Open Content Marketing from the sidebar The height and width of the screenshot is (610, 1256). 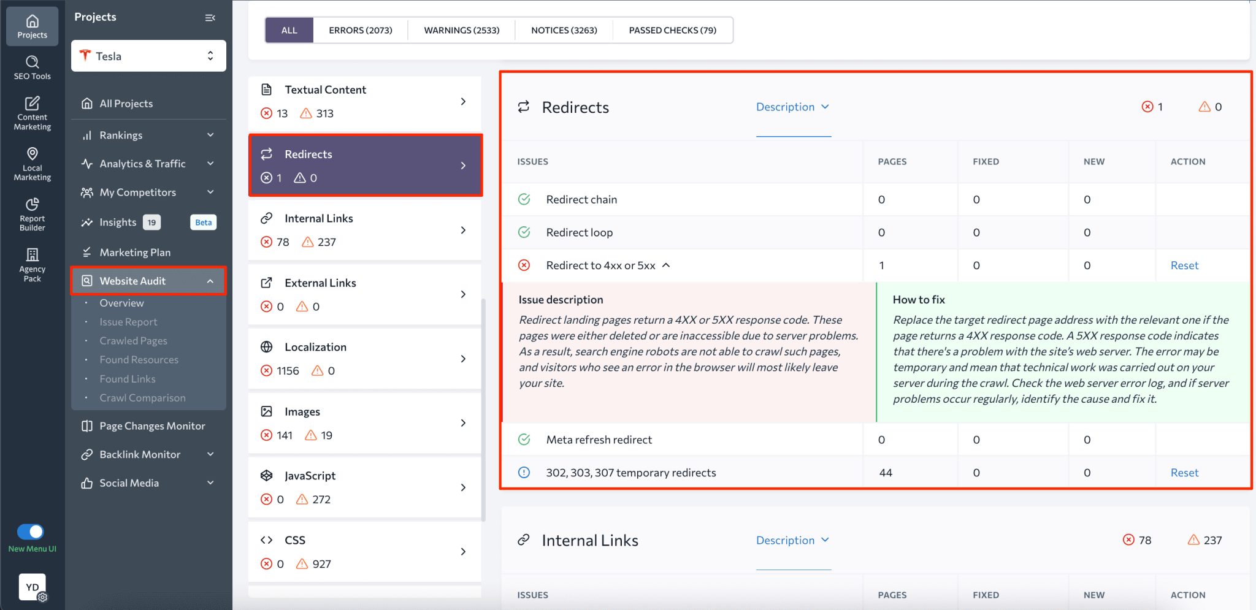point(32,112)
